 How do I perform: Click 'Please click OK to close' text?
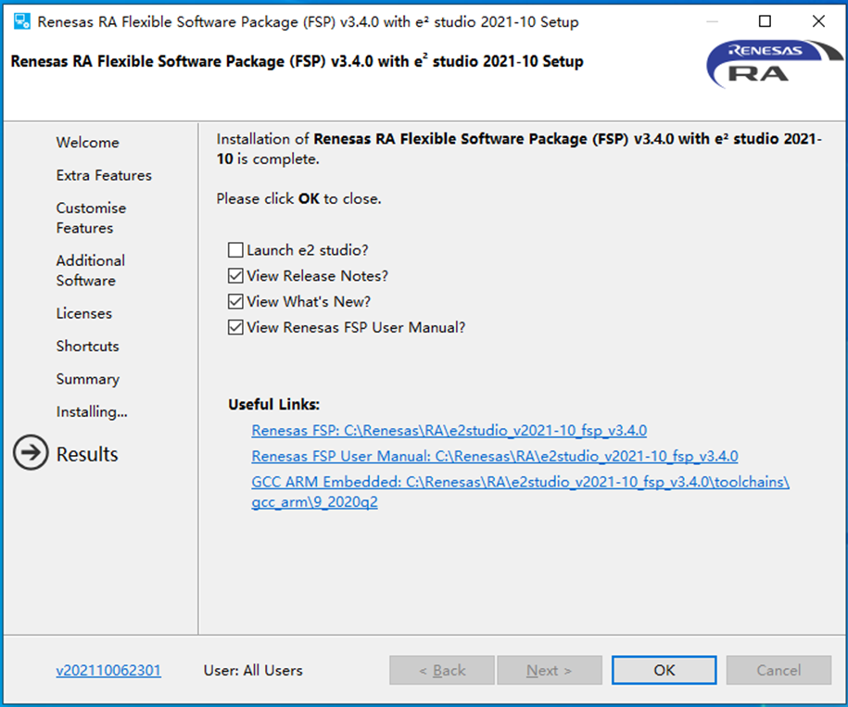(x=298, y=199)
